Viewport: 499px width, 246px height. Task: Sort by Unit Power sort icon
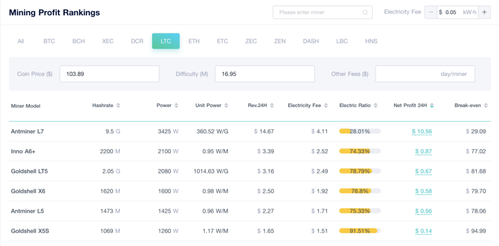click(226, 106)
